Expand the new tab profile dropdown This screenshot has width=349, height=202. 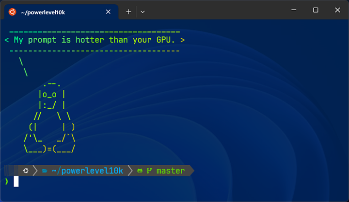pos(143,12)
